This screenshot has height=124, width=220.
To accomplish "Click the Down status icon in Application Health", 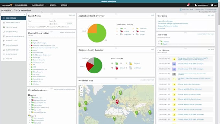I will (137, 31).
